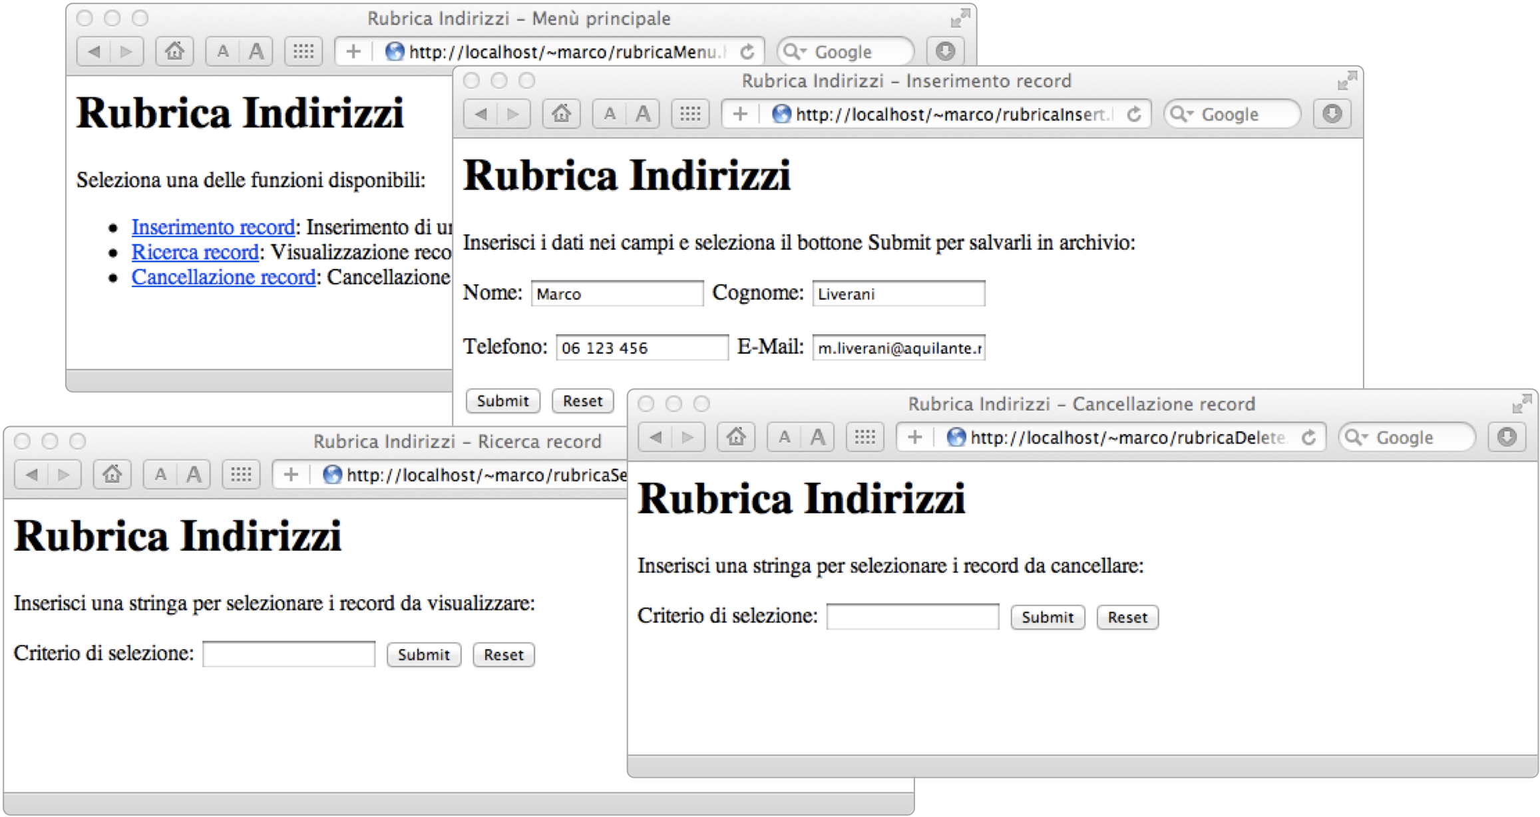Image resolution: width=1540 pixels, height=817 pixels.
Task: Click back arrow in Ricerca record window
Action: point(31,475)
